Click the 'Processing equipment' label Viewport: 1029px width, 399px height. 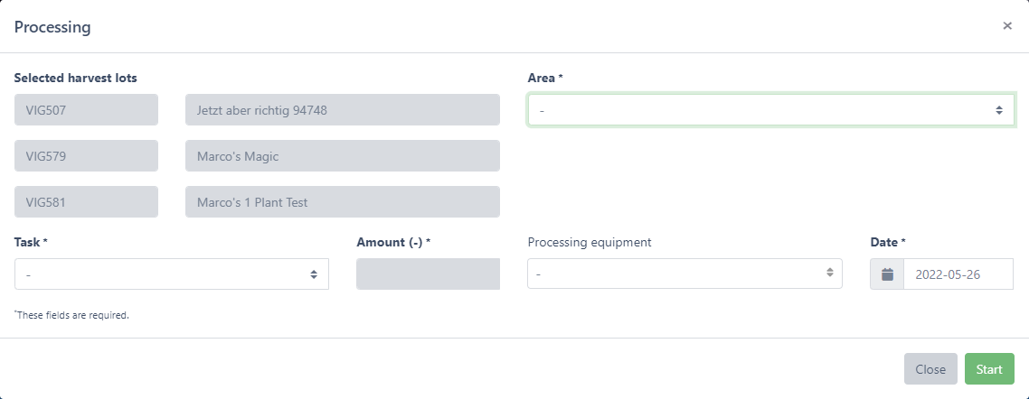tap(589, 242)
